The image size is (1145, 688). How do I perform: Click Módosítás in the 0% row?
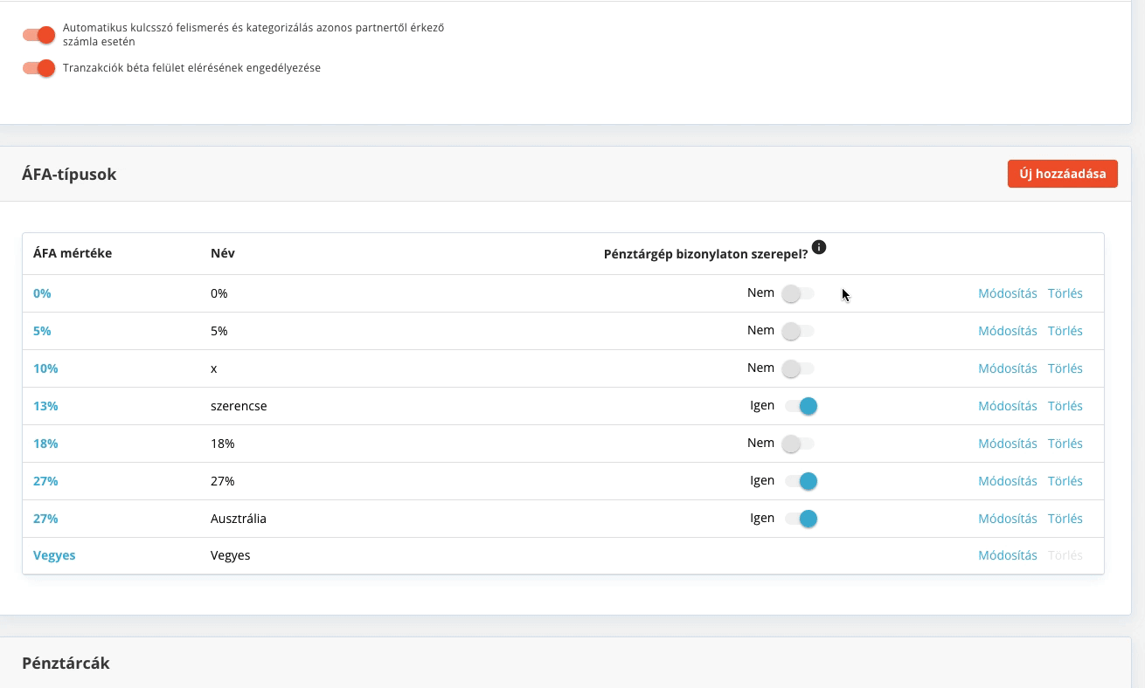click(x=1008, y=293)
